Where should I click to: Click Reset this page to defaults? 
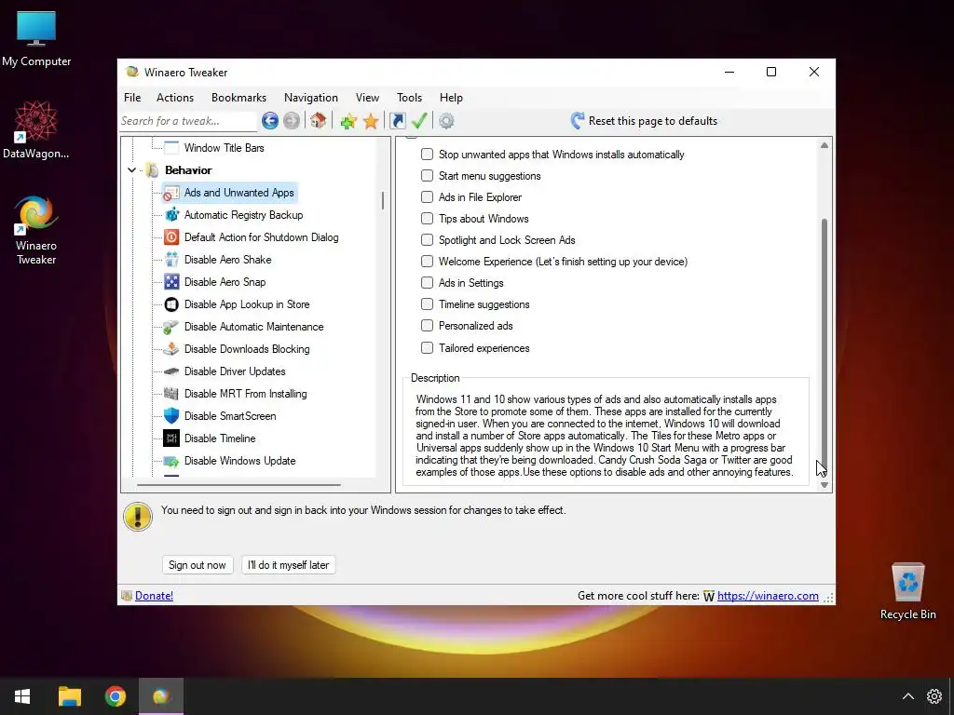pyautogui.click(x=644, y=121)
